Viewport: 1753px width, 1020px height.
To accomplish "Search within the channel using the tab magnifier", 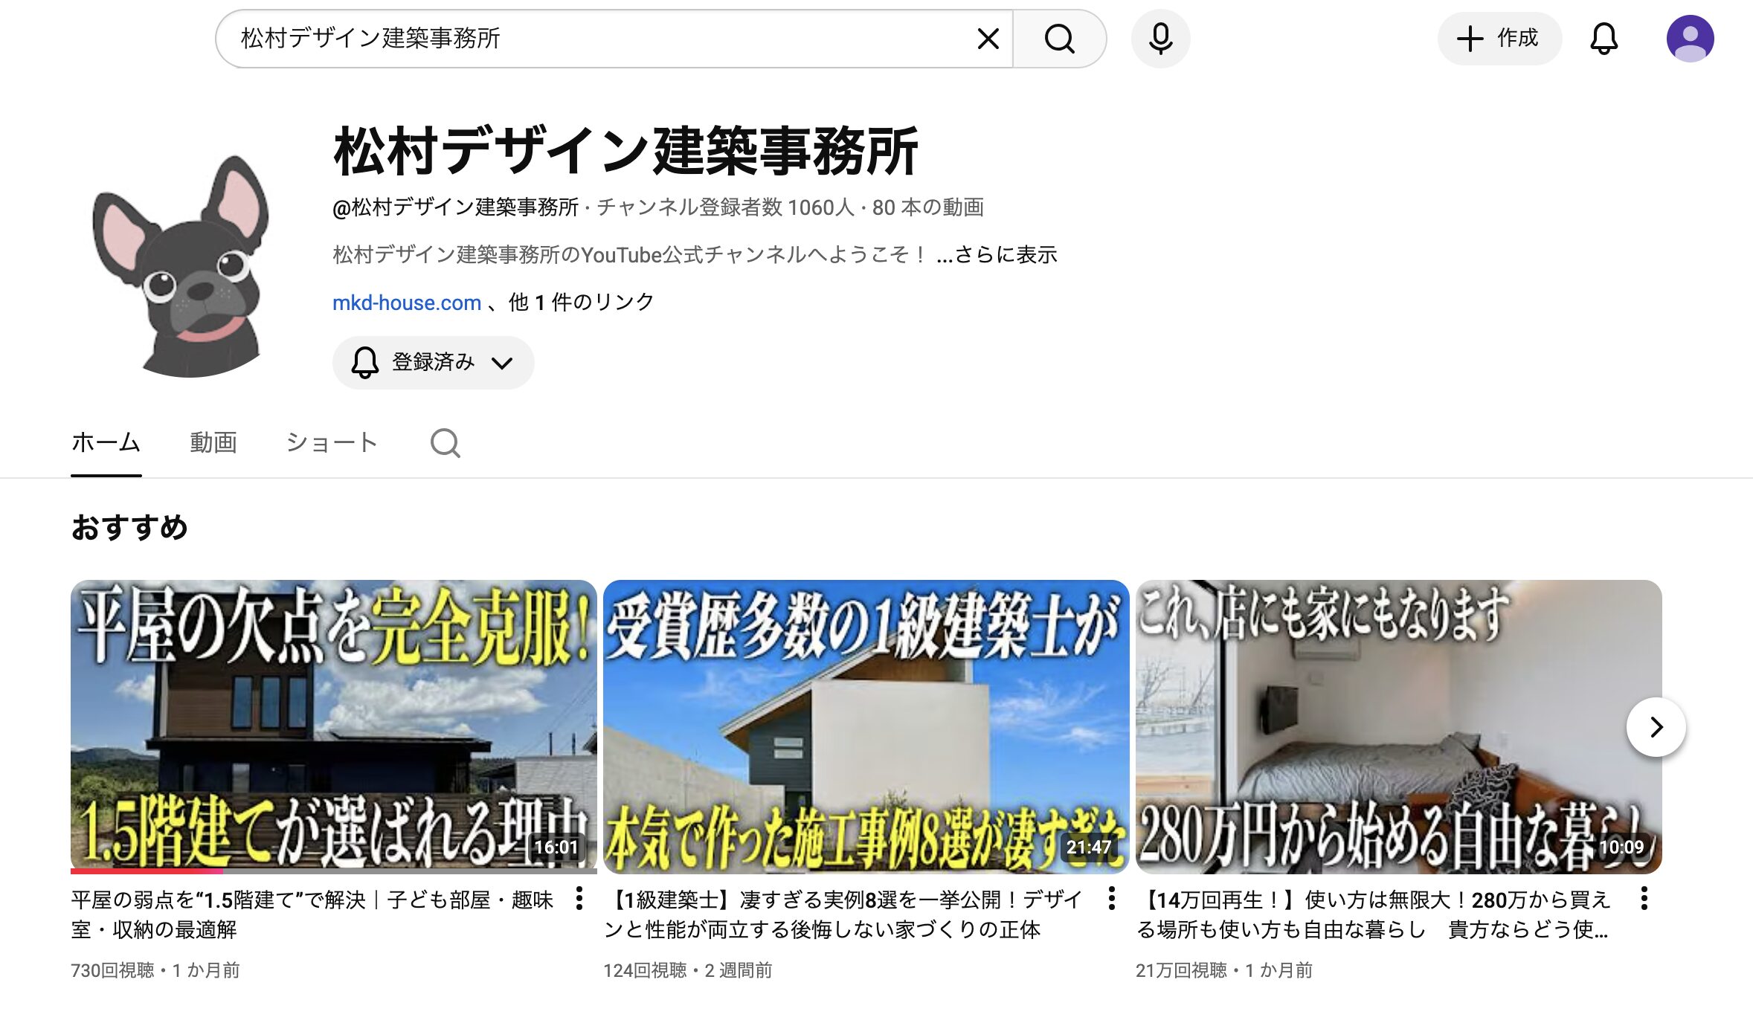I will (x=445, y=443).
